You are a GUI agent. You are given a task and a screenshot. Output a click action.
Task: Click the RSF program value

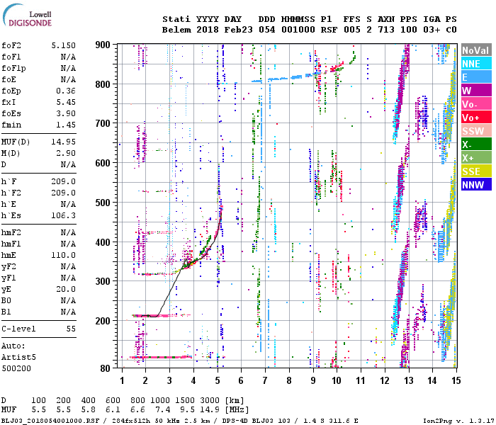pyautogui.click(x=329, y=30)
